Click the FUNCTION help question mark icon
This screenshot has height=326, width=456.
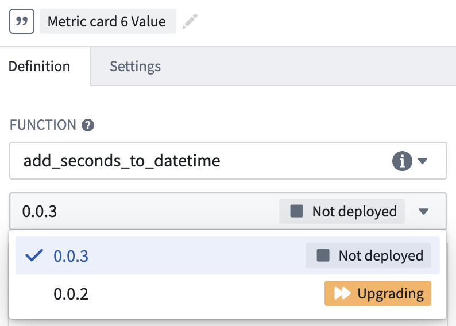tap(88, 125)
